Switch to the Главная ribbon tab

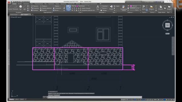pyautogui.click(x=15, y=4)
